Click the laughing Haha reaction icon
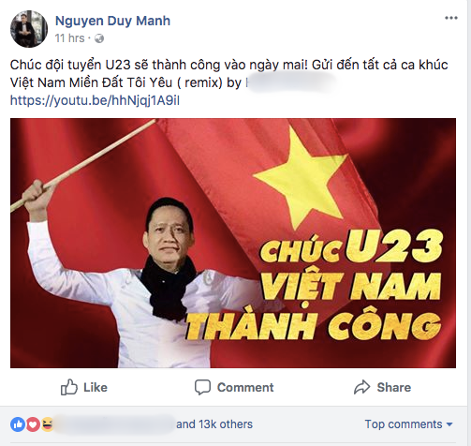This screenshot has width=471, height=446. coord(47,424)
